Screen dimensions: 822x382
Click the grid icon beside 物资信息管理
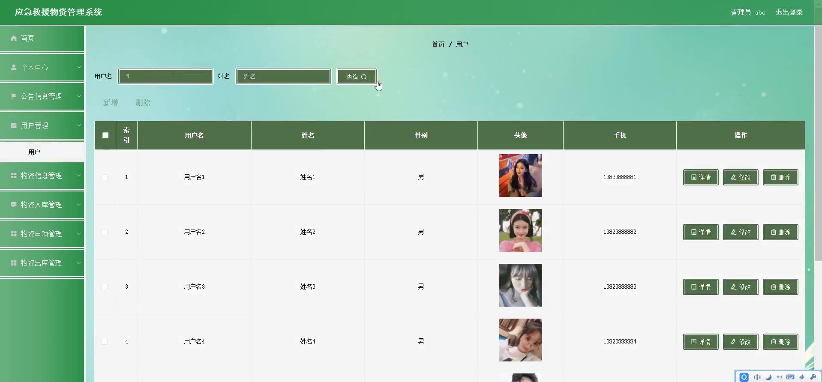coord(14,176)
